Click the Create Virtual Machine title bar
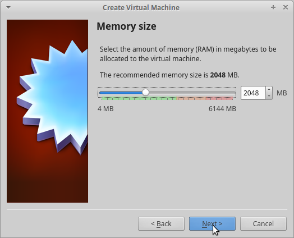The image size is (294, 238). coord(141,8)
